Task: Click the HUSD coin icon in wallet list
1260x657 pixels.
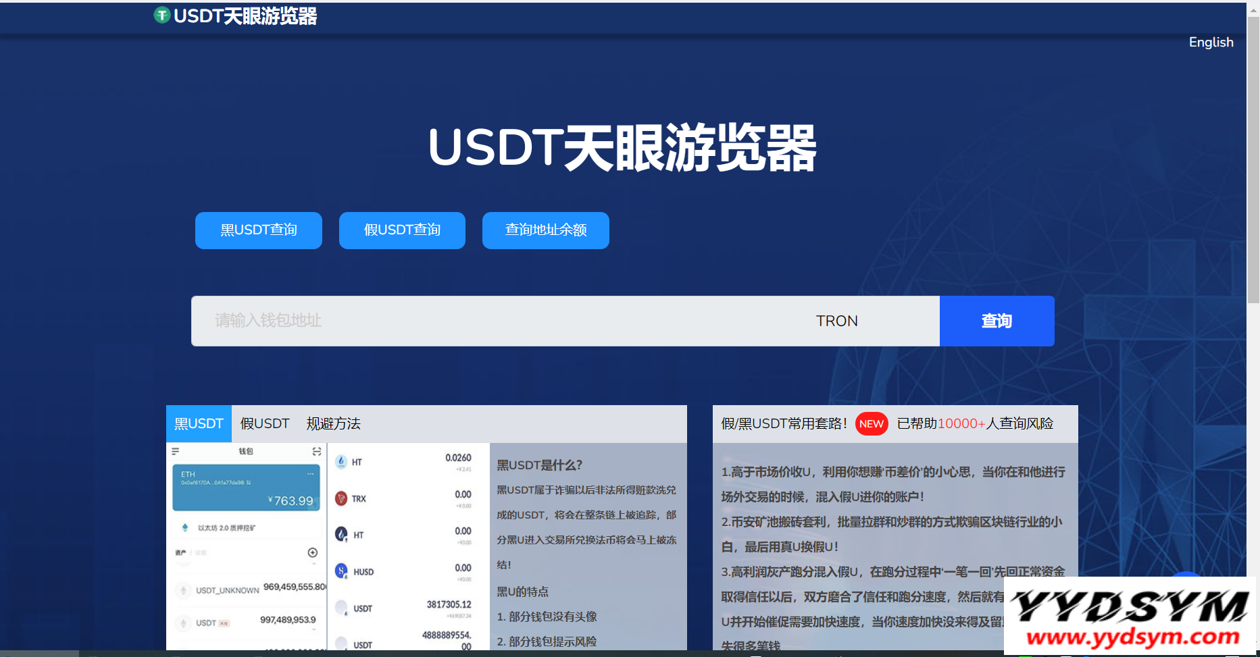Action: (341, 571)
